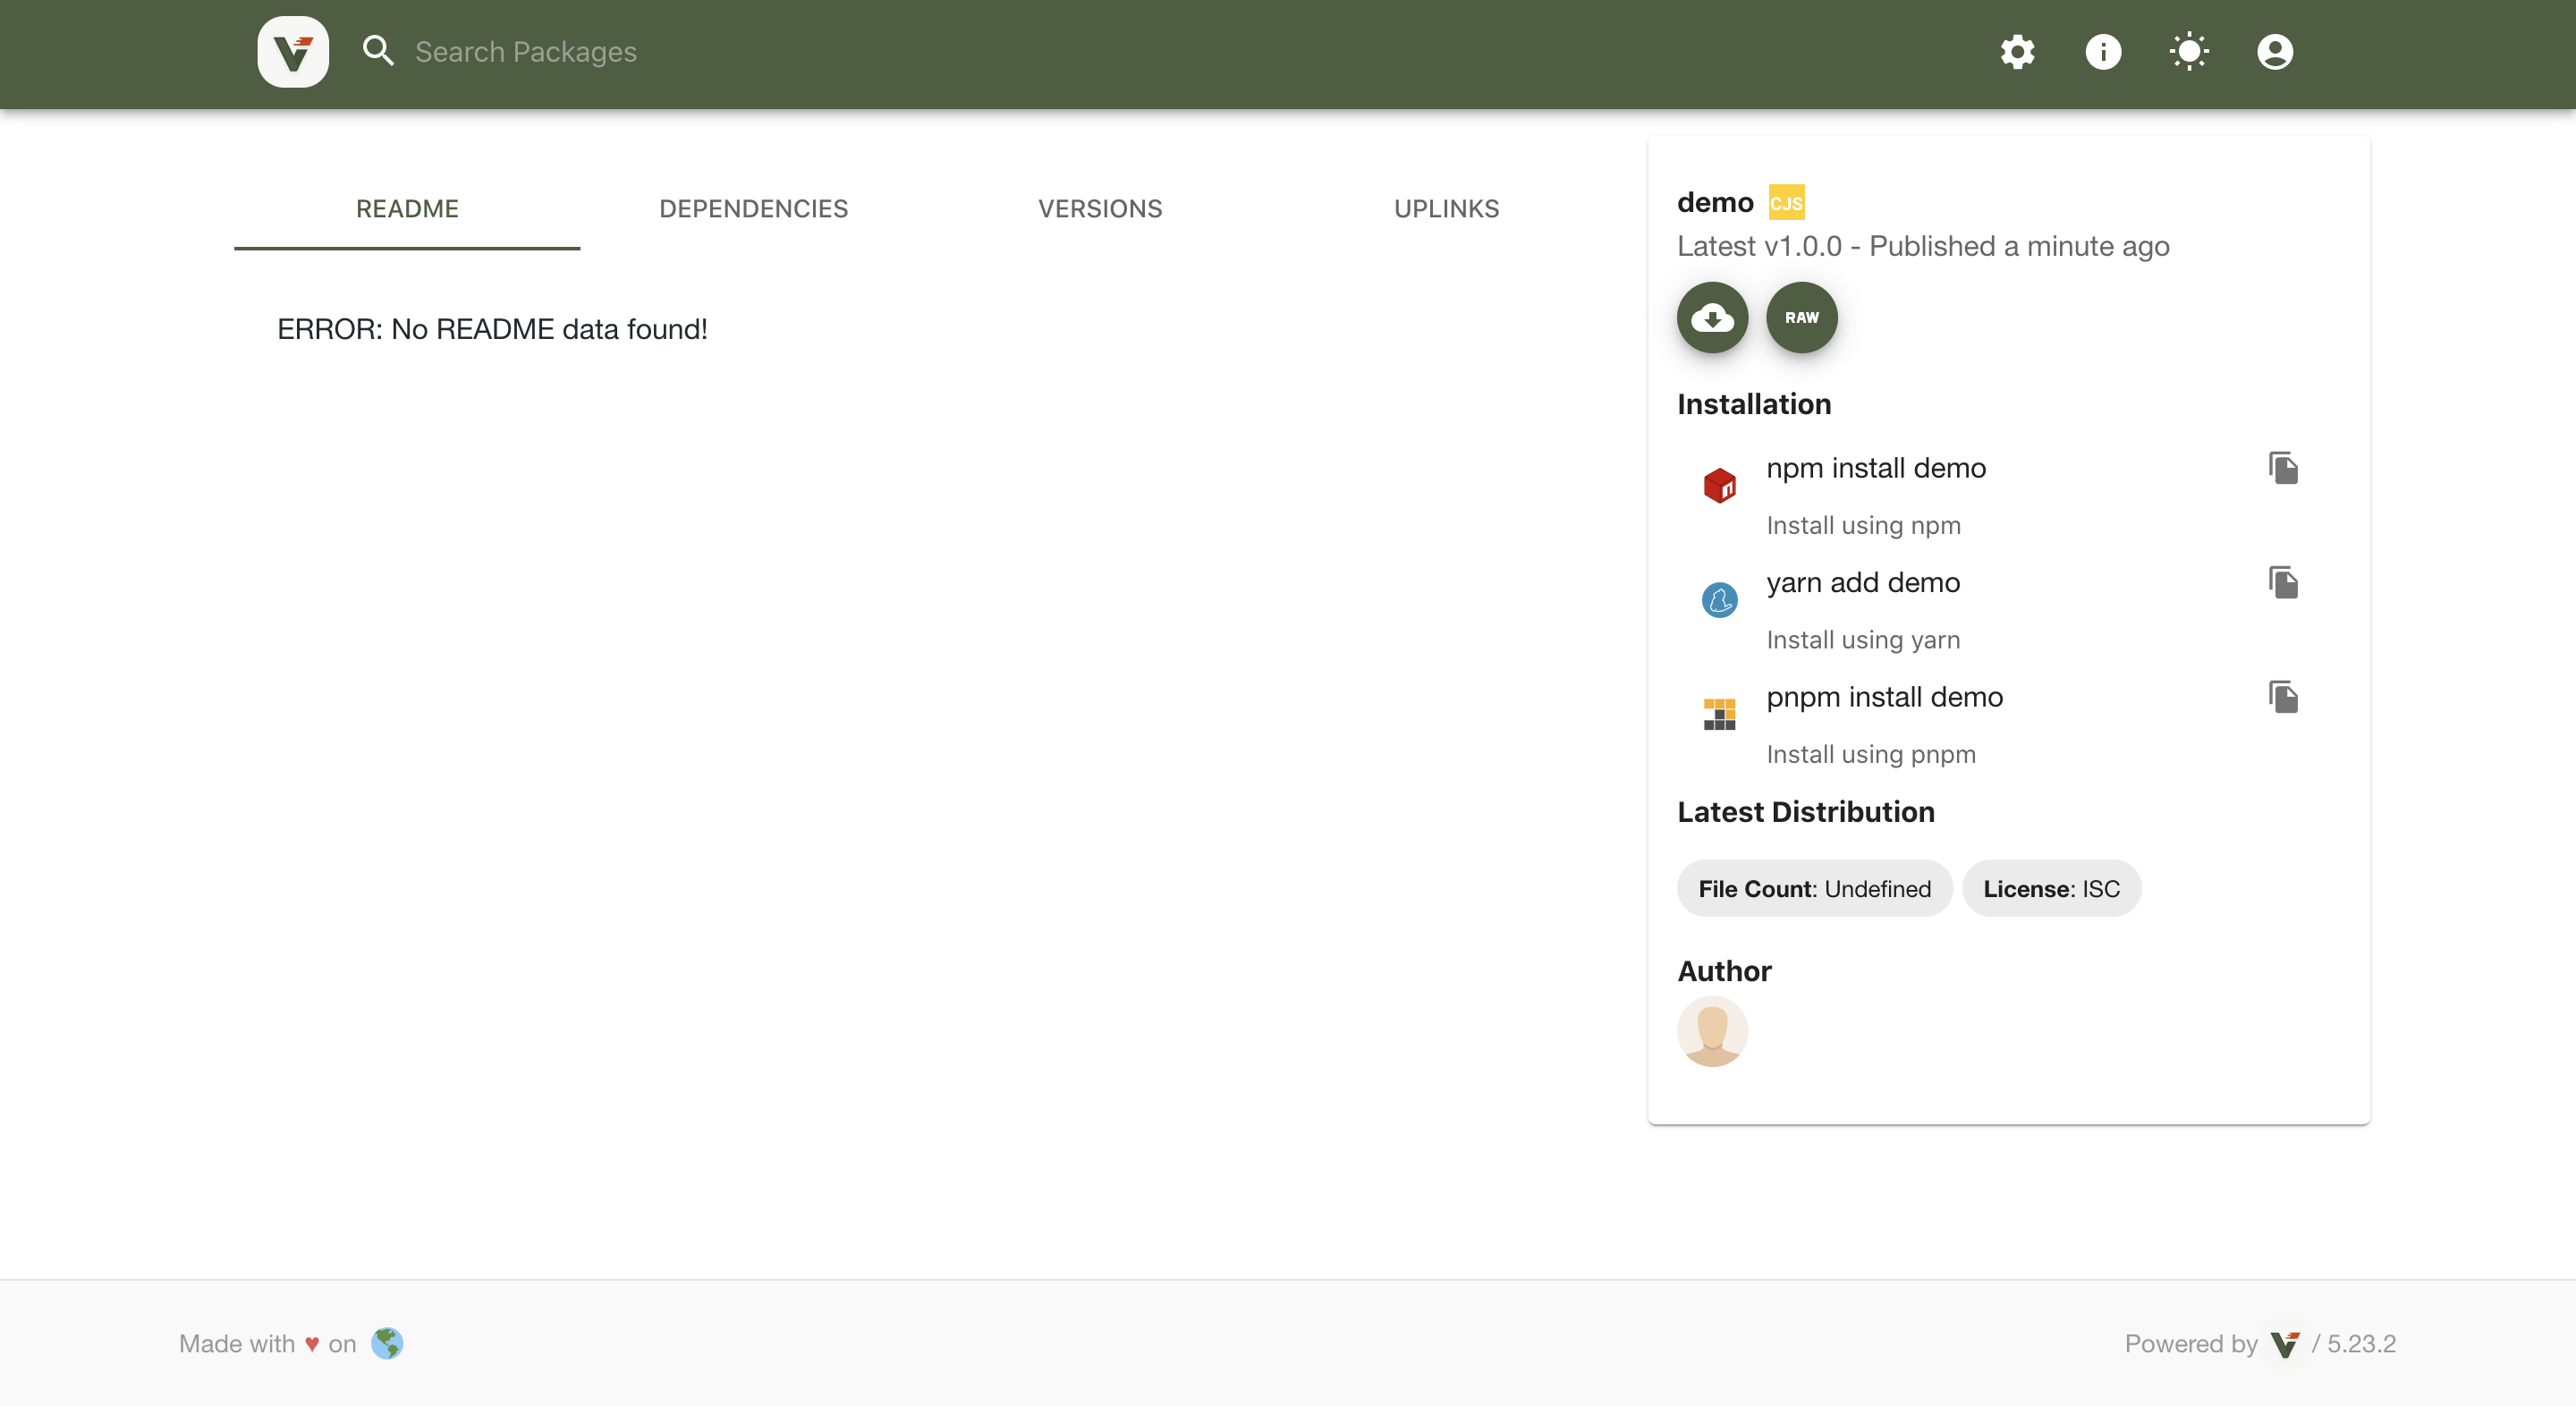The width and height of the screenshot is (2576, 1406).
Task: Click the footer Verdaccio logo
Action: [2284, 1344]
